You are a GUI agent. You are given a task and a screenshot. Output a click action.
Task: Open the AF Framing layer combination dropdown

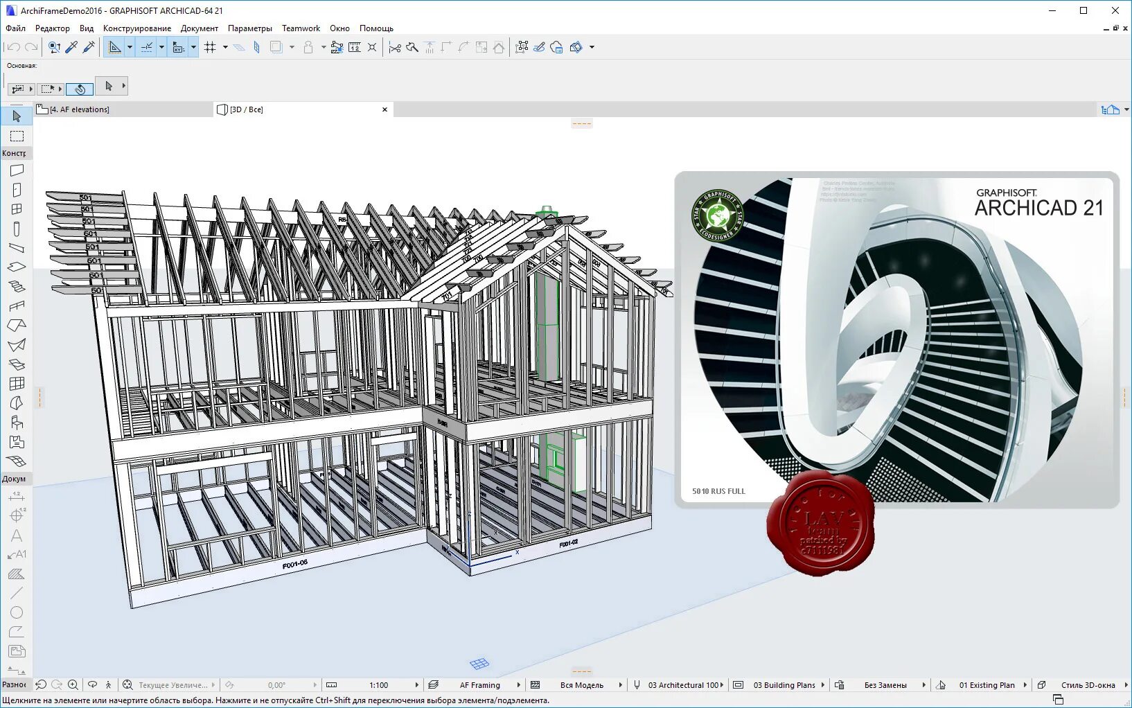point(479,684)
